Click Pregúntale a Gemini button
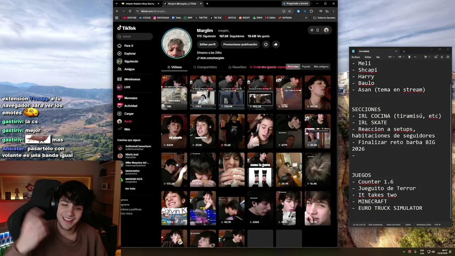Image resolution: width=455 pixels, height=256 pixels. 296,4
